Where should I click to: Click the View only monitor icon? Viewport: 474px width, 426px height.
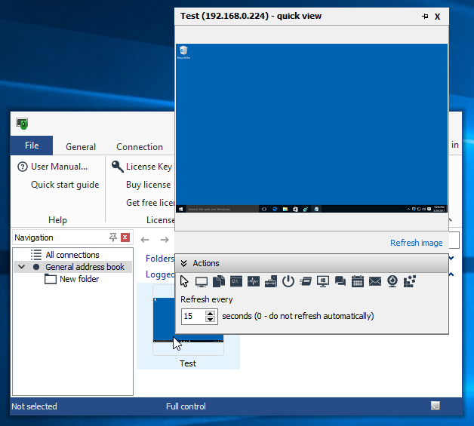pyautogui.click(x=202, y=281)
